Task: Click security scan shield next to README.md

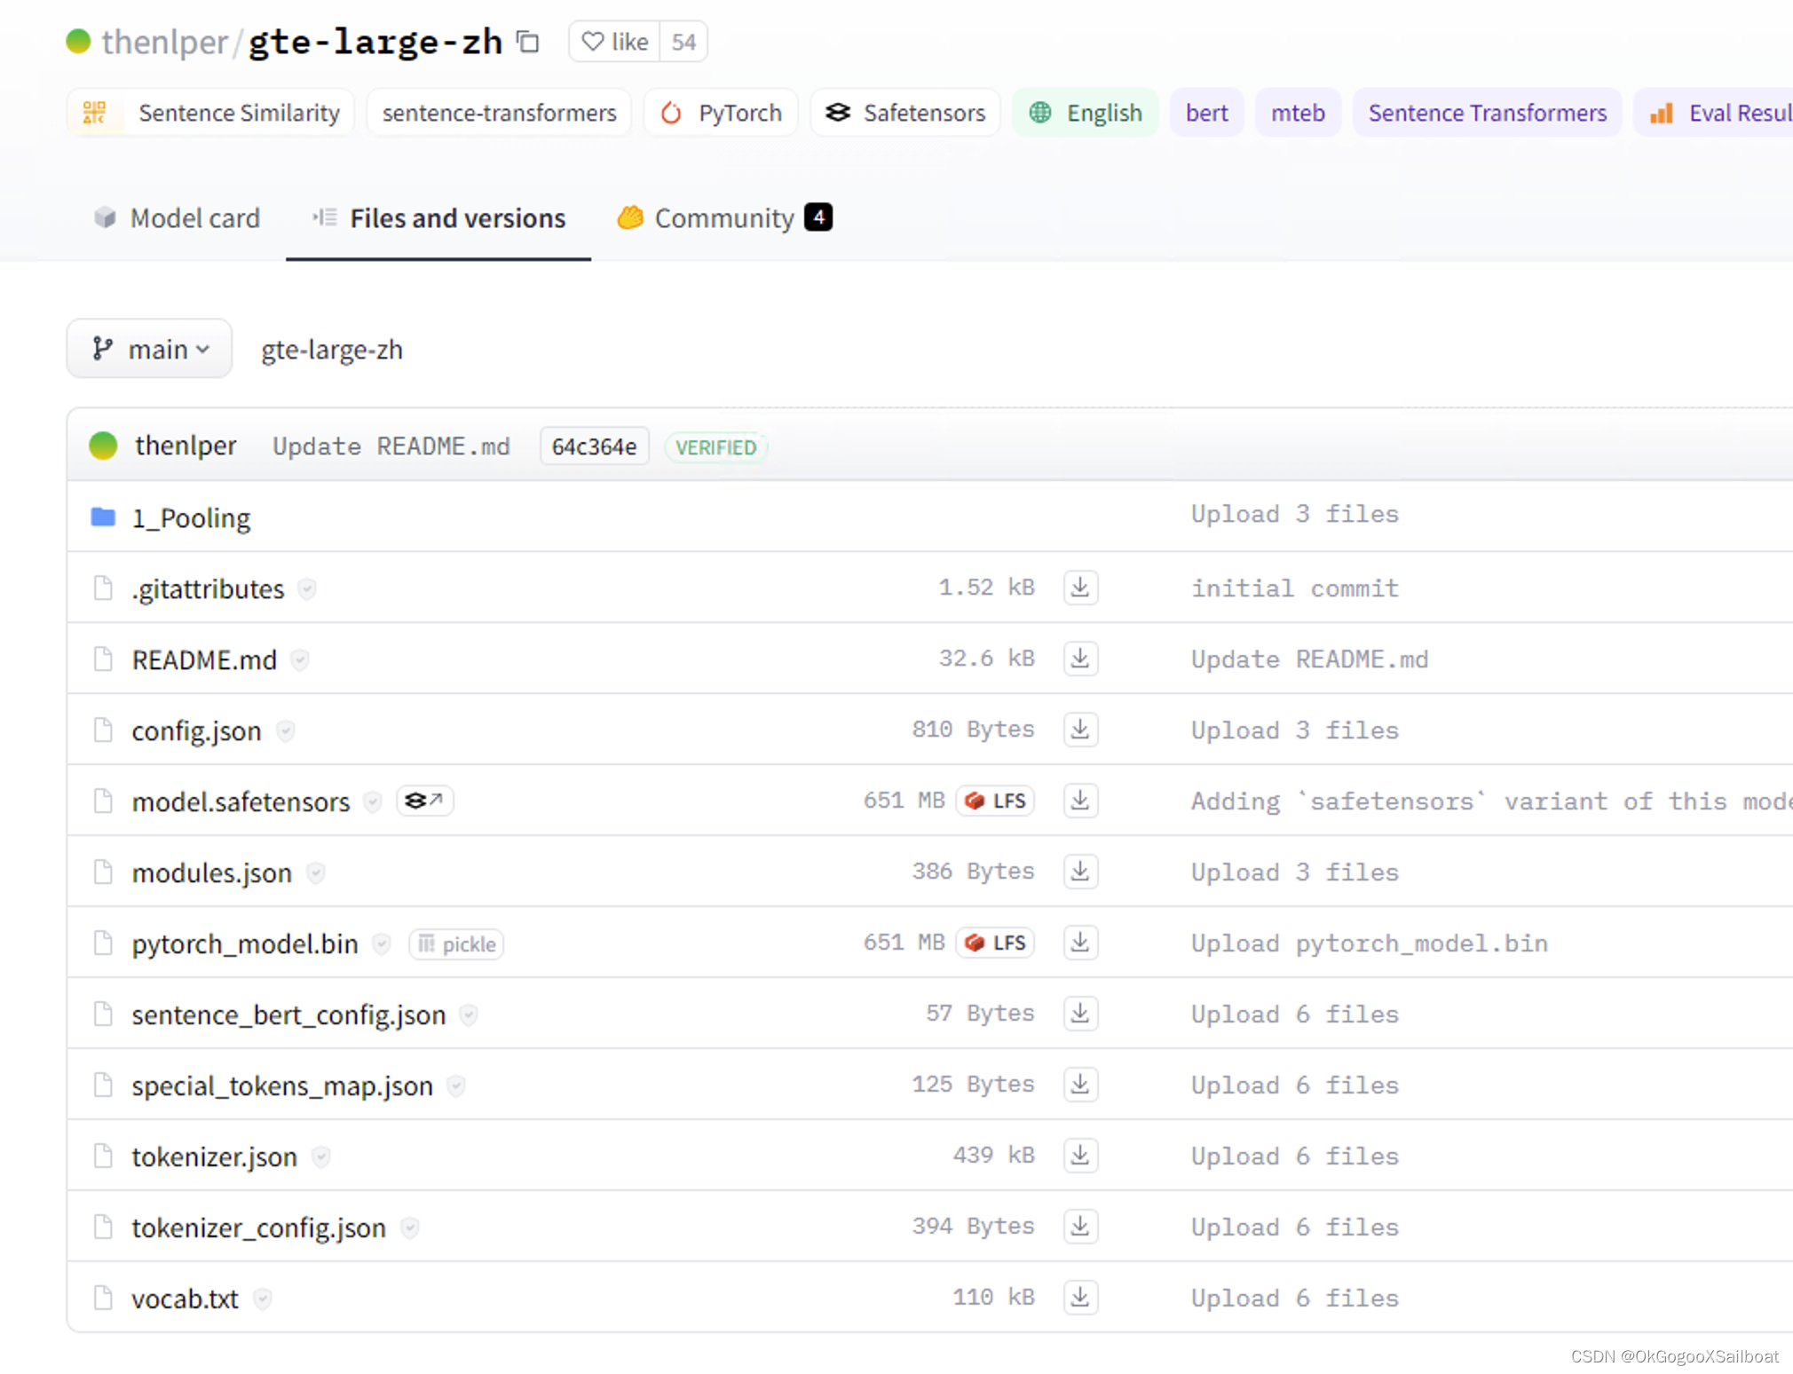Action: click(300, 660)
